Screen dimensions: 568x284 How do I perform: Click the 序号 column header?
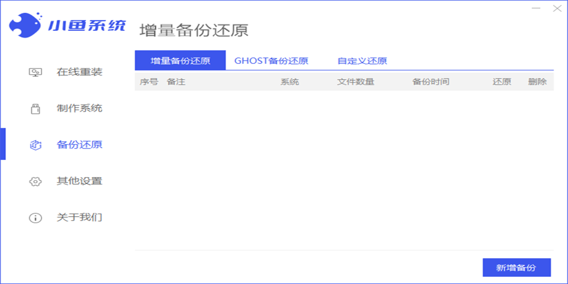(149, 81)
